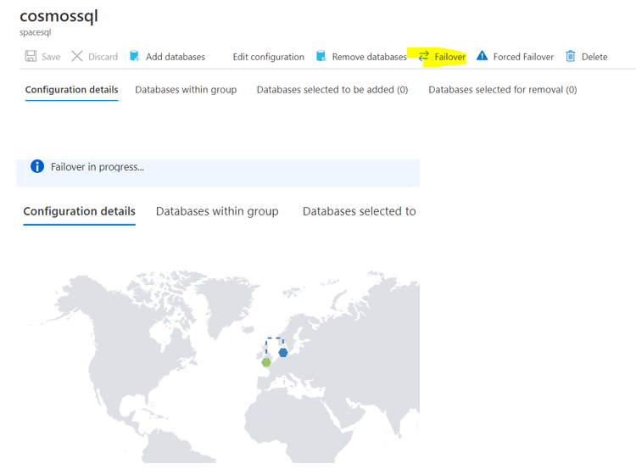
Task: Click the blue hexagon map marker
Action: point(283,353)
